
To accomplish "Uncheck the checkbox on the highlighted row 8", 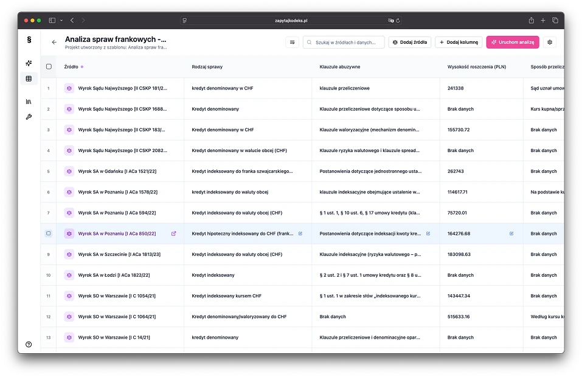I will point(49,233).
